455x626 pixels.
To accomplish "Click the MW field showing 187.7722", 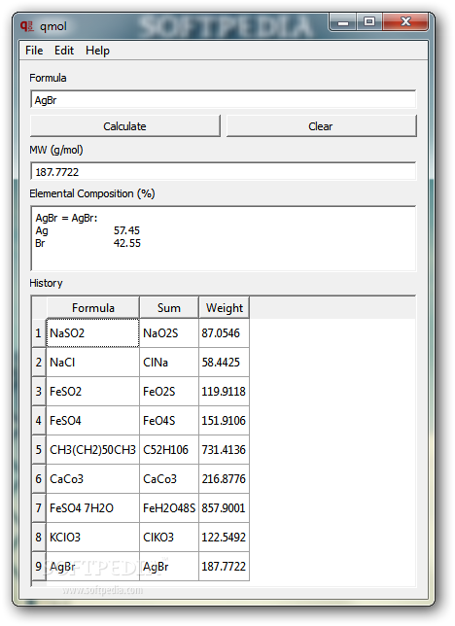I will [x=223, y=172].
